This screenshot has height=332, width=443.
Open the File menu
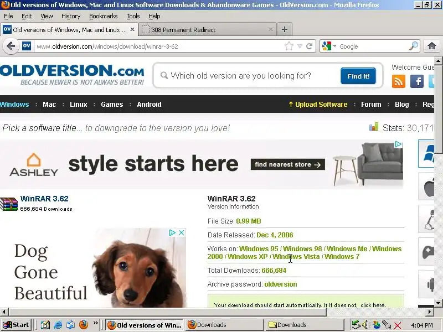(8, 17)
